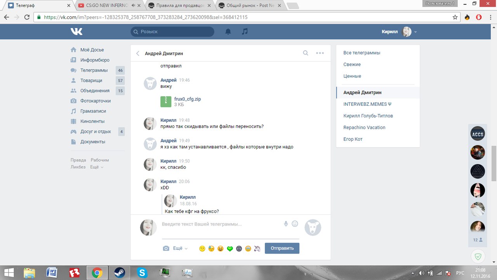
Task: Open Steam from the taskbar
Action: coord(120,273)
